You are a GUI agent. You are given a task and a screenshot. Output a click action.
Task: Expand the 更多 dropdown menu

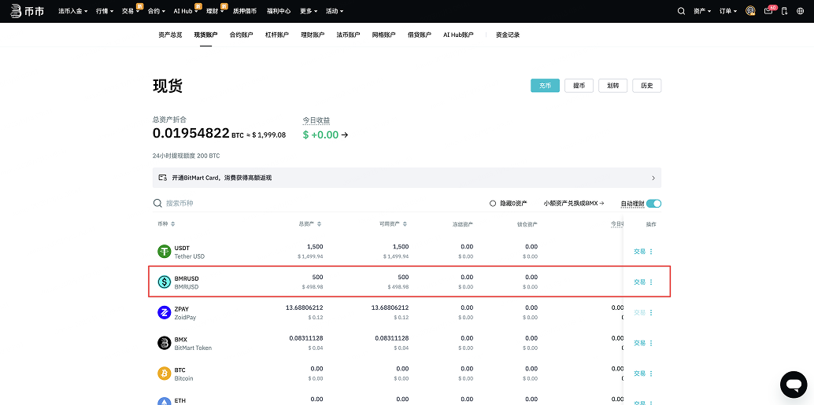point(309,11)
